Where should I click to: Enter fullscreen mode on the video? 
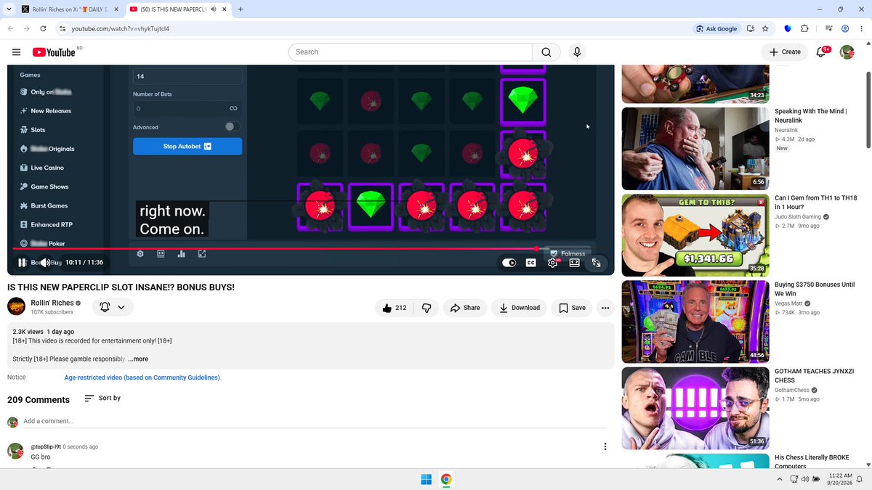[597, 263]
